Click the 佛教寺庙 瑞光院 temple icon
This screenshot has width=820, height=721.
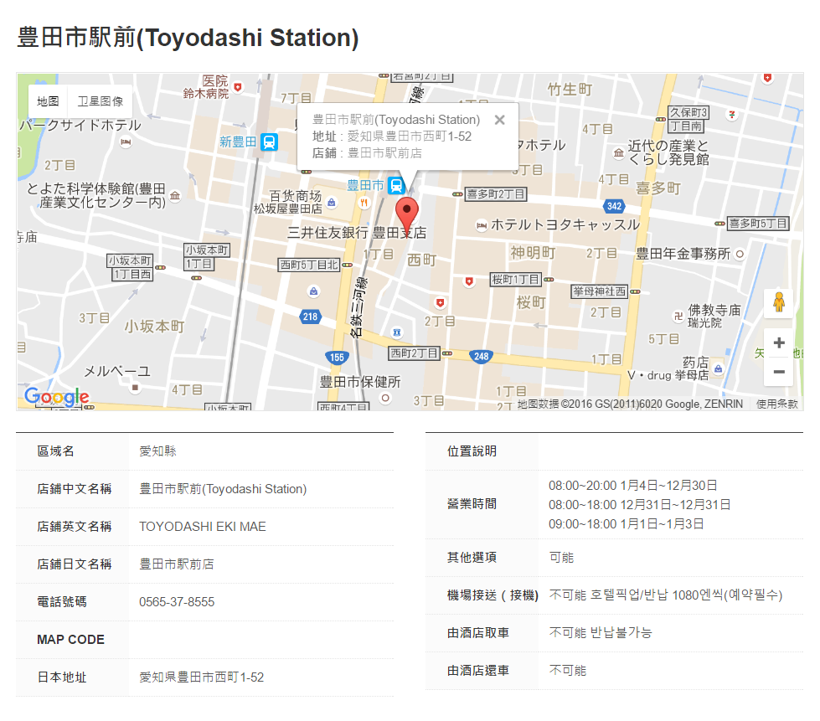pos(678,316)
